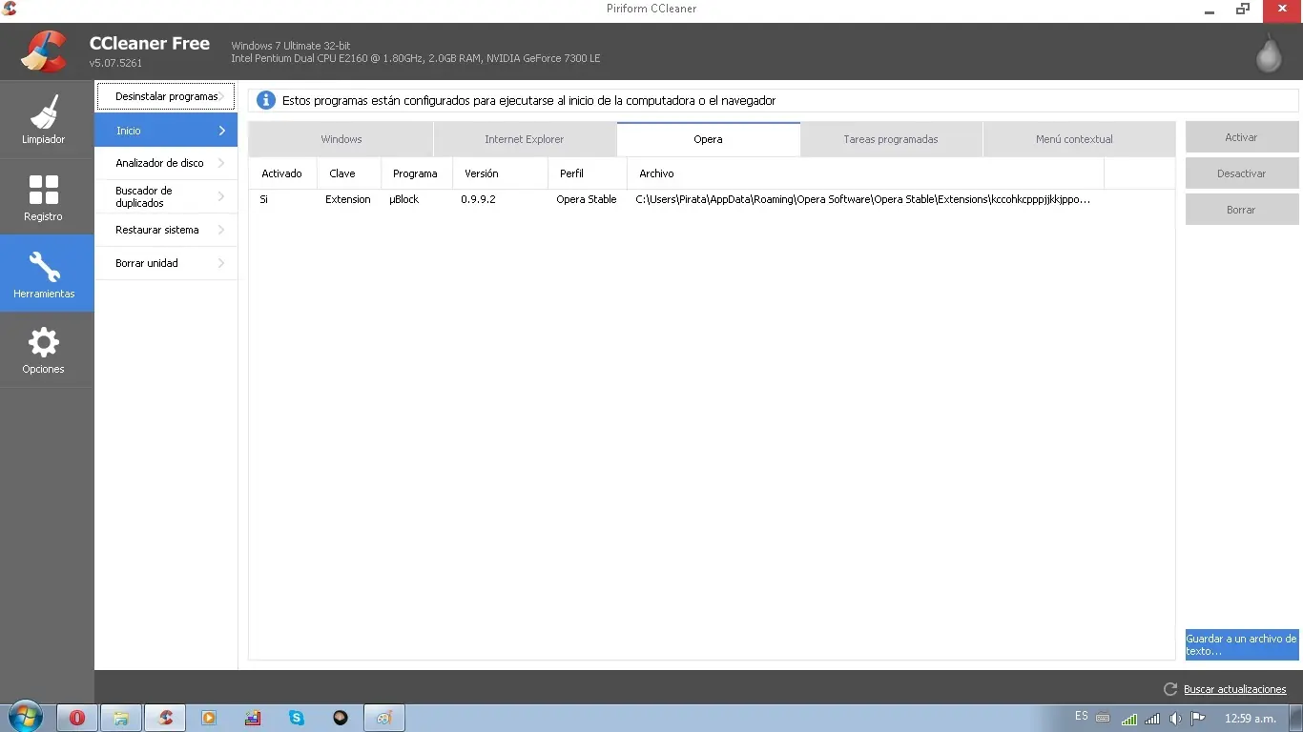Click the taskbar clock 12:59 a.m.
Viewport: 1303px width, 732px height.
[x=1250, y=718]
